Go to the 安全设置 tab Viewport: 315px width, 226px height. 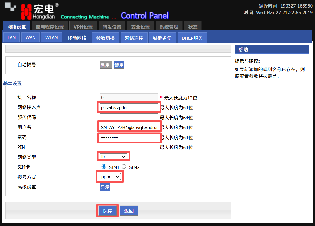[x=140, y=27]
